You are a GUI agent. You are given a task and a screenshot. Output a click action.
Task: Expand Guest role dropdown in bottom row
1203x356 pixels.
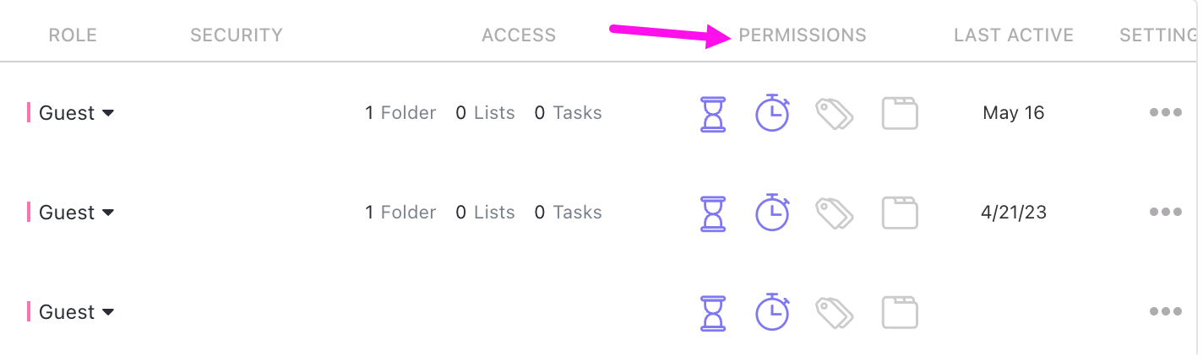pos(76,312)
